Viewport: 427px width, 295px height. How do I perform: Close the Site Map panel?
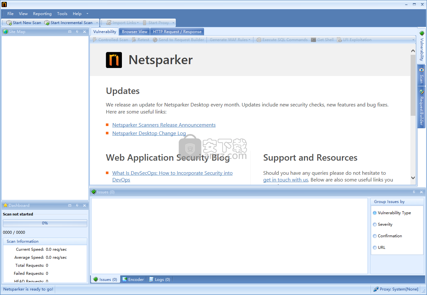(84, 32)
